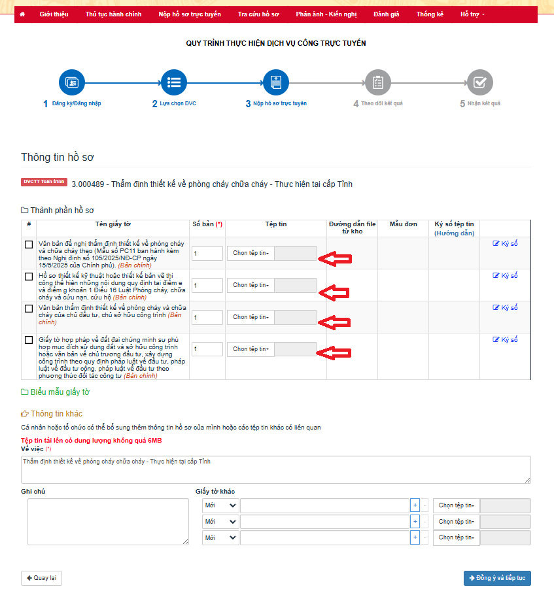The image size is (554, 593).
Task: Click step 5 Nhận kết quả checkmark icon
Action: 479,82
